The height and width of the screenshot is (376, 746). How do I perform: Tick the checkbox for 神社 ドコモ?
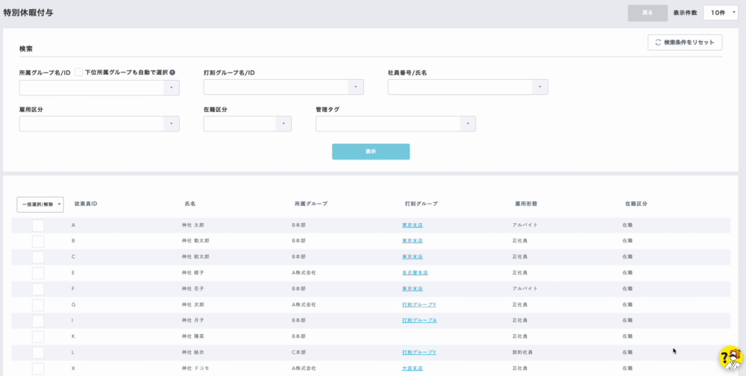[38, 369]
